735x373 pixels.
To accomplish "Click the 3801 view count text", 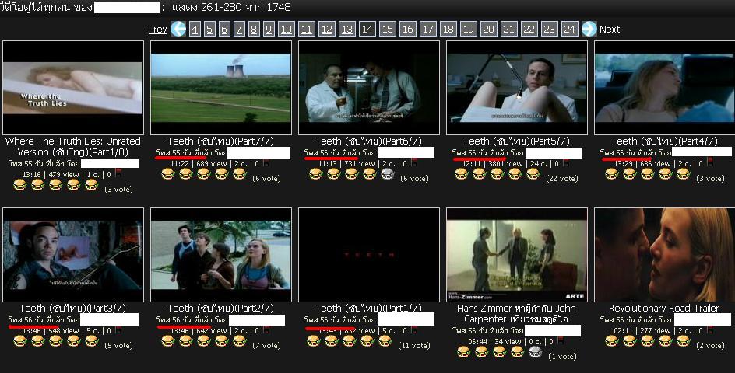I will (x=501, y=163).
